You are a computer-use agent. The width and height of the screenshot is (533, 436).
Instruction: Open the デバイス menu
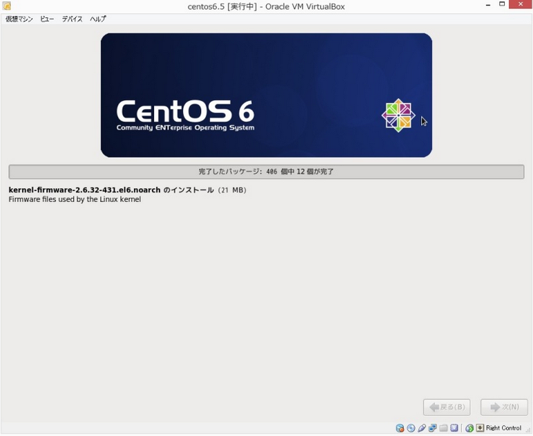72,19
